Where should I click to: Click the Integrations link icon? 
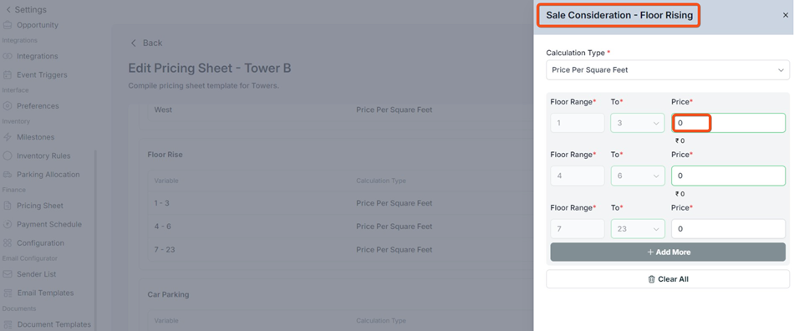7,56
